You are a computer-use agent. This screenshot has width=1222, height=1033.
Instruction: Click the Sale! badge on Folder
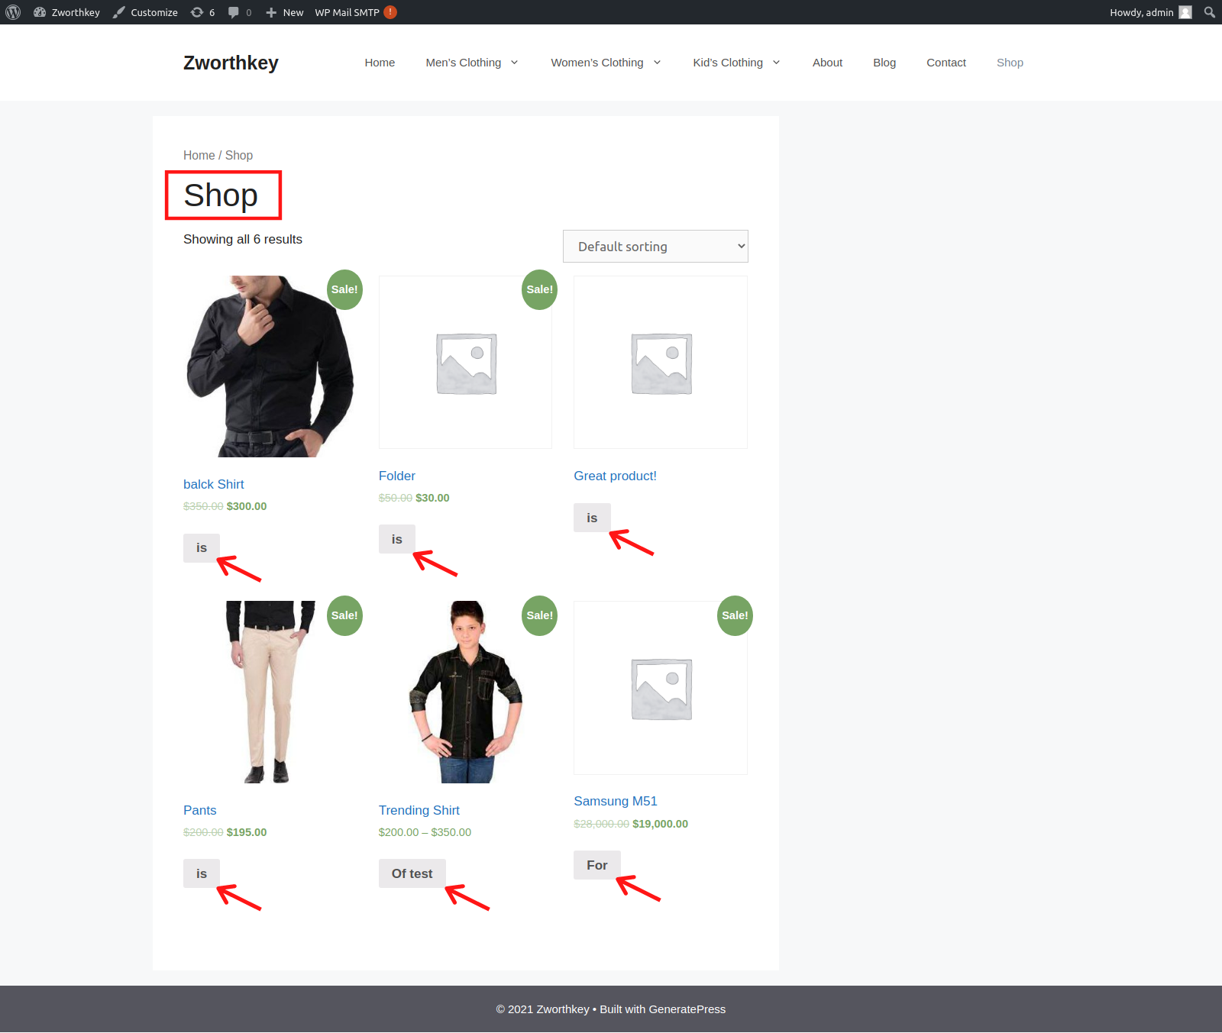click(x=540, y=289)
